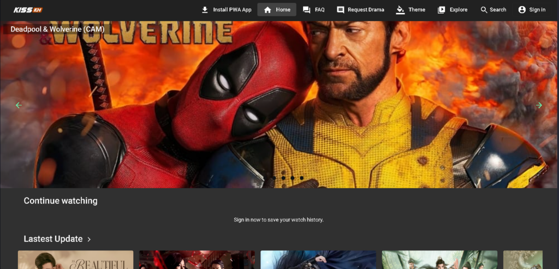Screen dimensions: 559x269
Task: Open the Explore section
Action: 453,10
